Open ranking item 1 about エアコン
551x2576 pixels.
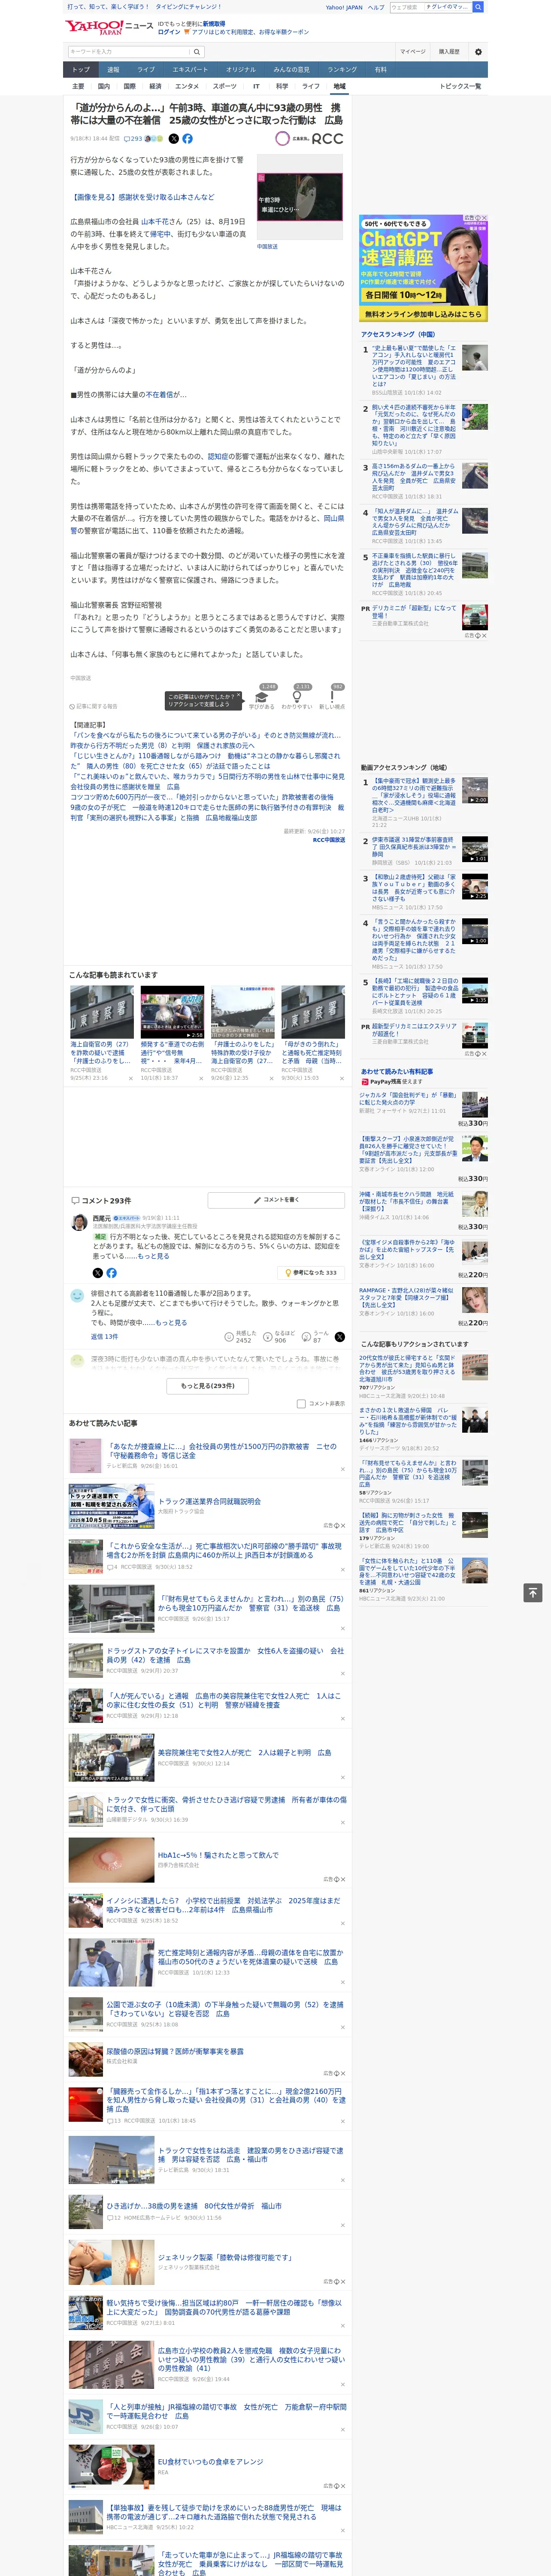(x=414, y=365)
